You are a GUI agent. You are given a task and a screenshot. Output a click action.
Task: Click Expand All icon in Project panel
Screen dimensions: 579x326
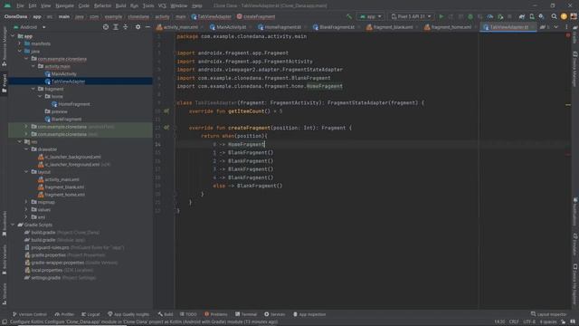point(116,27)
